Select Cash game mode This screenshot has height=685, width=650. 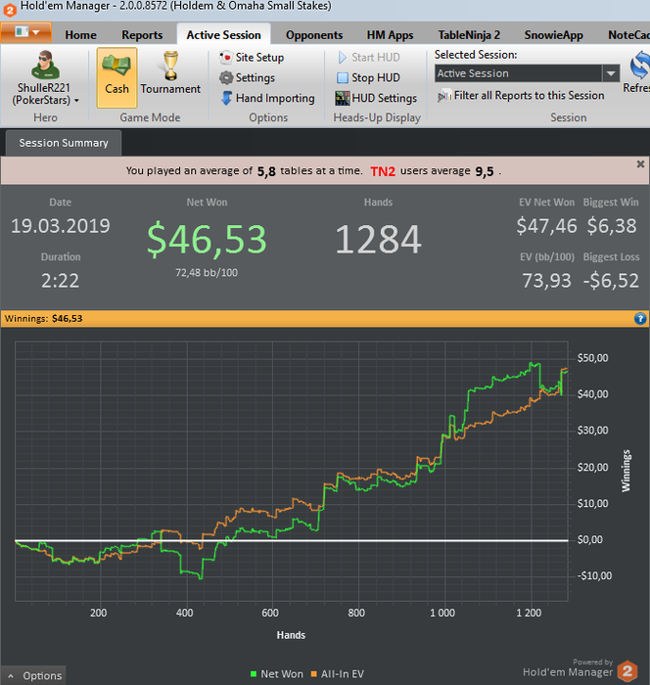[116, 77]
